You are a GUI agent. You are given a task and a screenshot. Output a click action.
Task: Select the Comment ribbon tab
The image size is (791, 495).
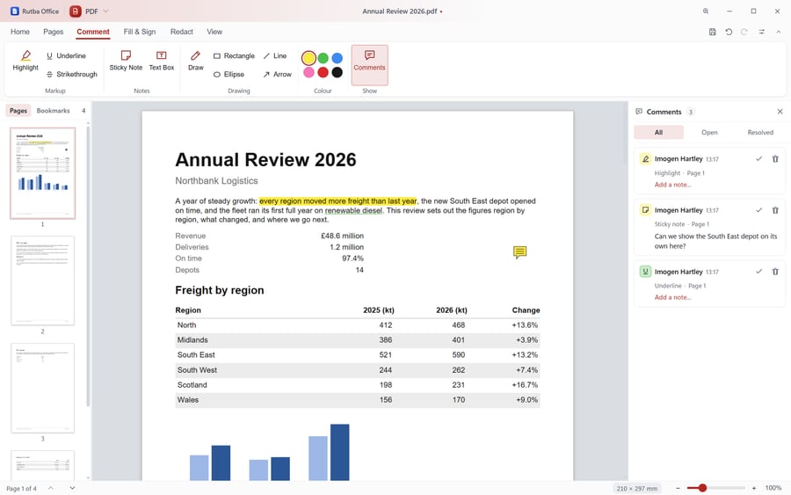[x=93, y=32]
